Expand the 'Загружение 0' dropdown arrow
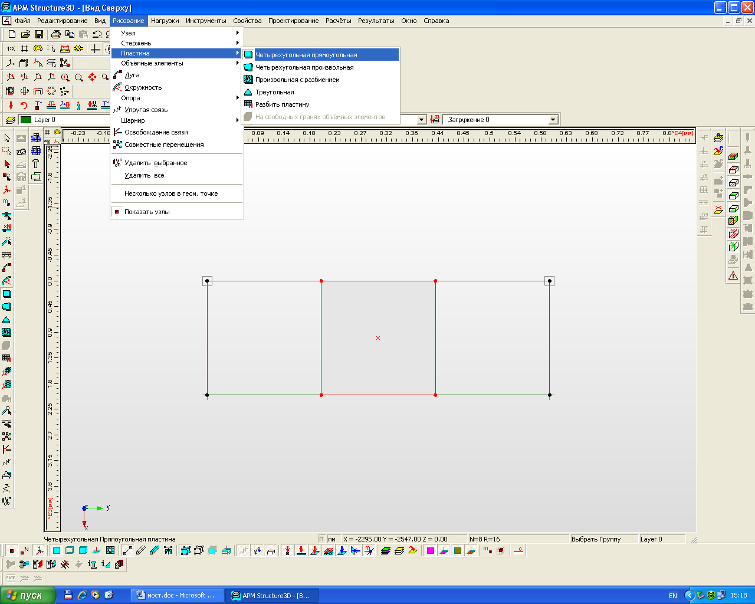Screen dimensions: 755x604 click(553, 120)
